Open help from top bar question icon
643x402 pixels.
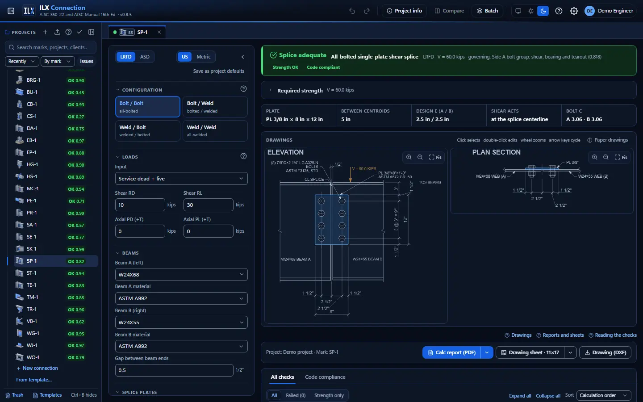[x=559, y=11]
